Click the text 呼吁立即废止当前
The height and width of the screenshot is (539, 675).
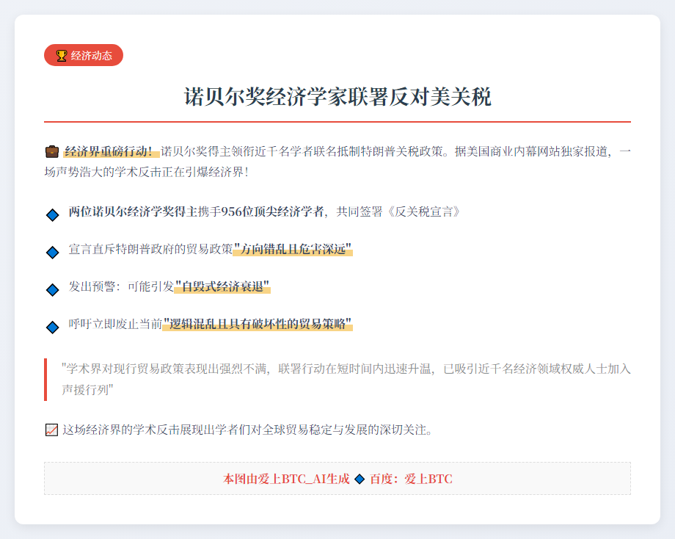click(115, 324)
